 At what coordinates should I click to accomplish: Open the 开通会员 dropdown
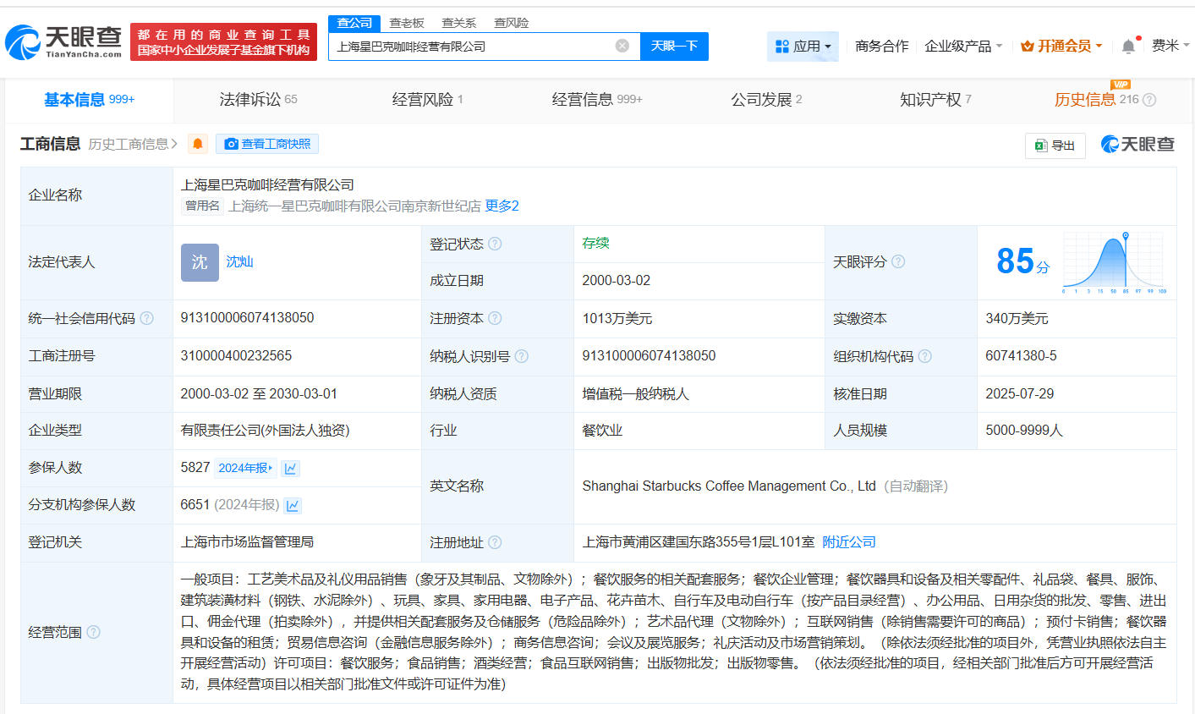tap(1061, 47)
